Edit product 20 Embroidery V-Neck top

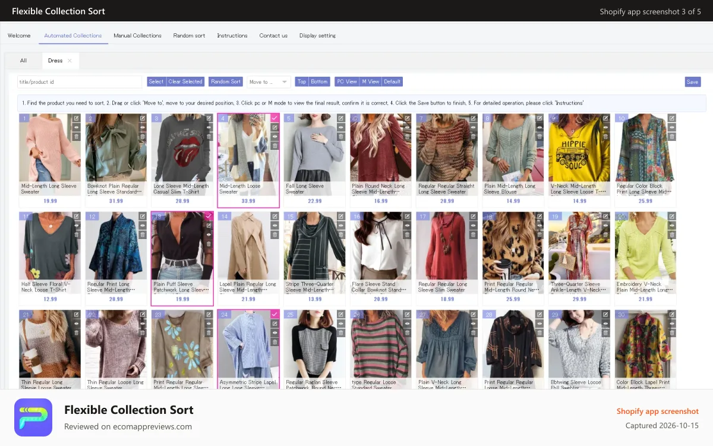click(x=672, y=216)
